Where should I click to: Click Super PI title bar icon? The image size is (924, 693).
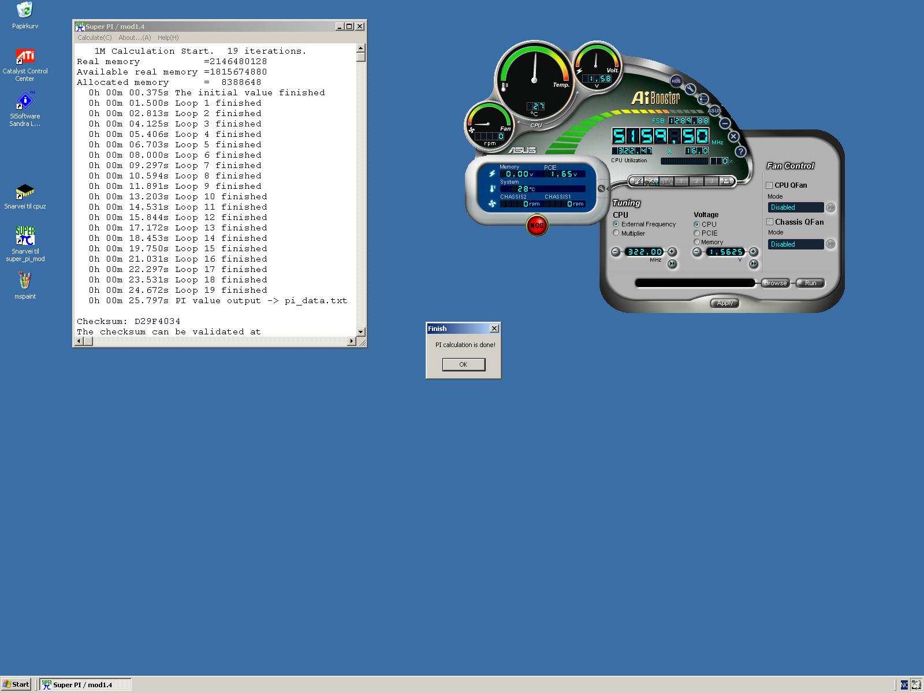click(80, 27)
